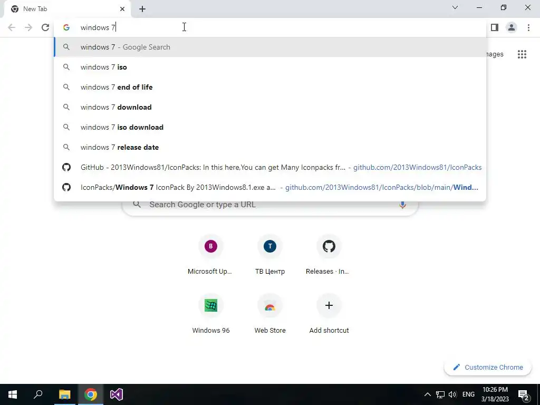
Task: Show hidden system tray icons
Action: [x=427, y=394]
